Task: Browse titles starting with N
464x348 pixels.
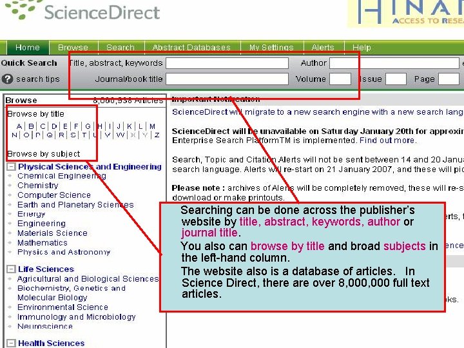Action: pyautogui.click(x=14, y=135)
